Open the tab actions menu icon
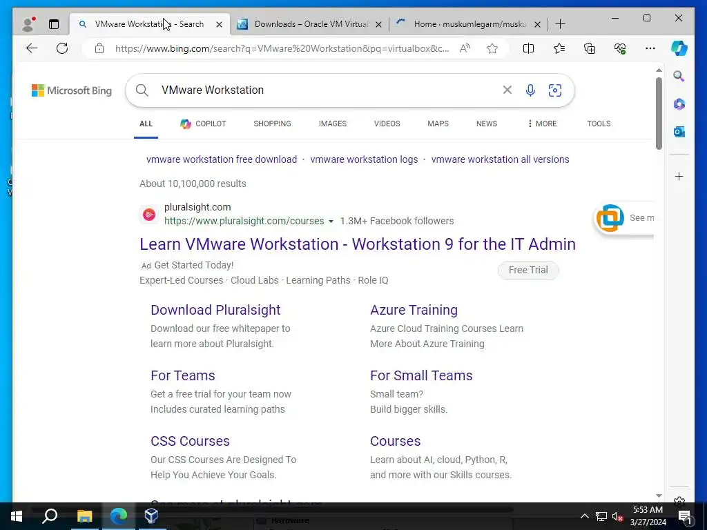Viewport: 707px width, 530px height. 54,24
